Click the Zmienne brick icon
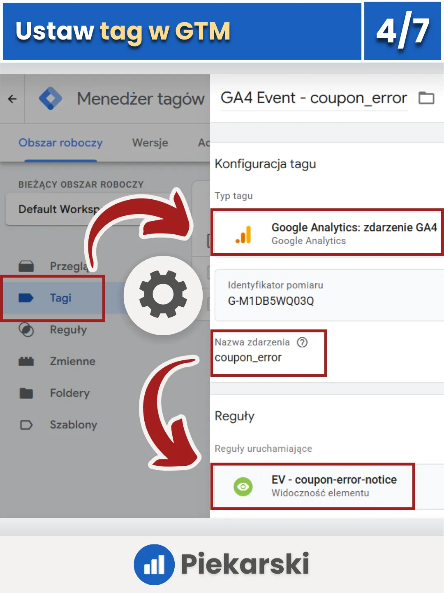The width and height of the screenshot is (444, 593). click(26, 361)
